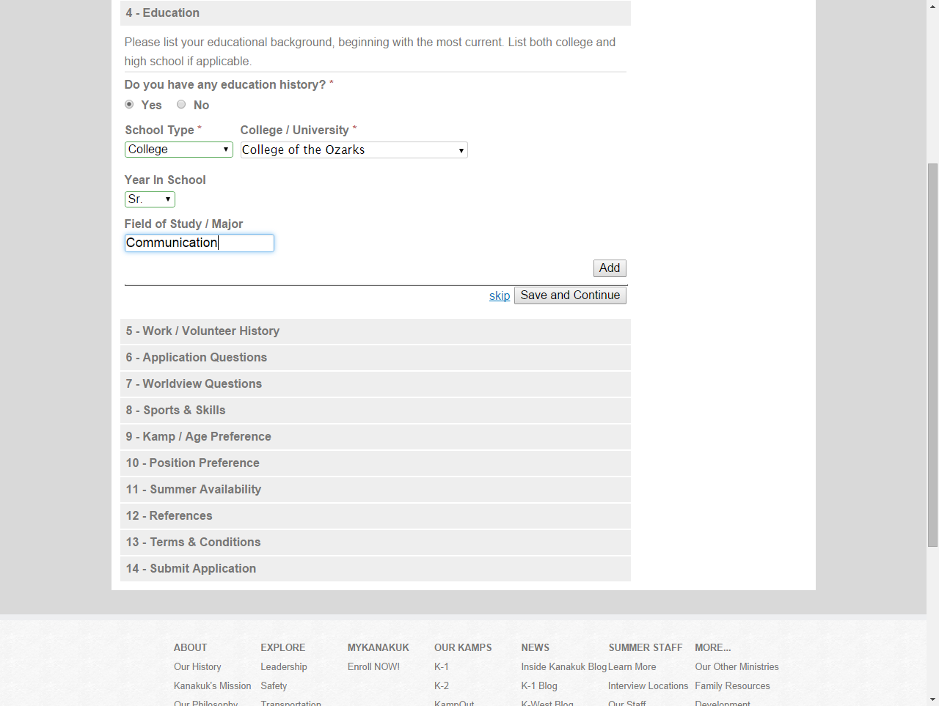This screenshot has width=939, height=706.
Task: Click the Interview Locations footer link
Action: 648,686
